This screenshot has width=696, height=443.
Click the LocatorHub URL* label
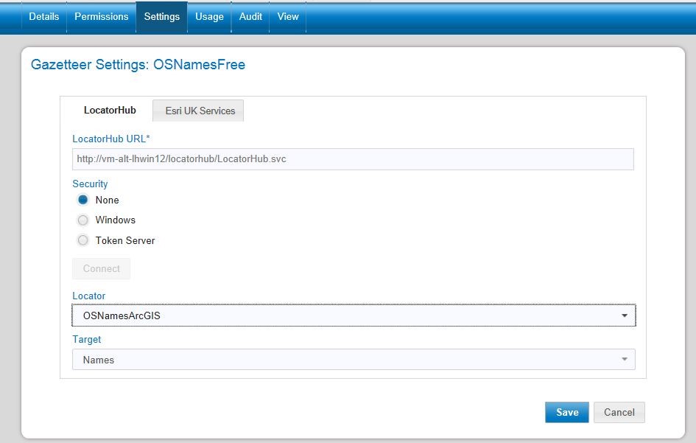coord(111,139)
